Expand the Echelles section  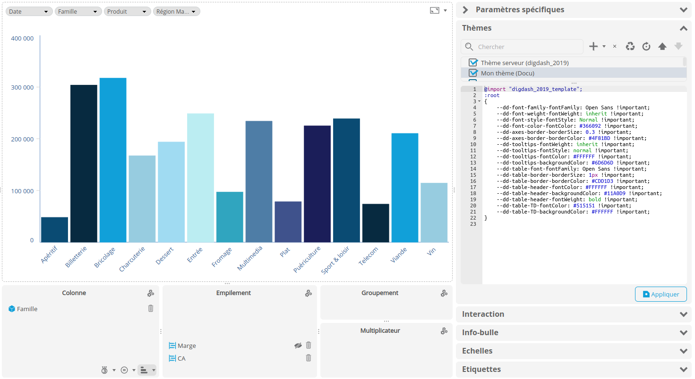pyautogui.click(x=574, y=351)
